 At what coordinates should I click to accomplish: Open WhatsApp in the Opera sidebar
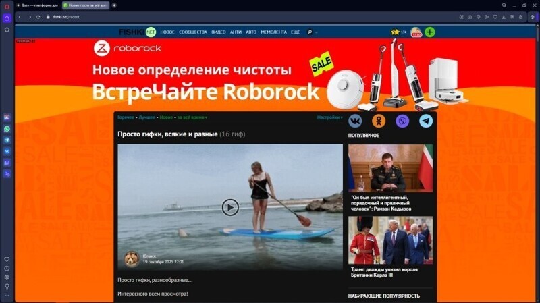7,128
